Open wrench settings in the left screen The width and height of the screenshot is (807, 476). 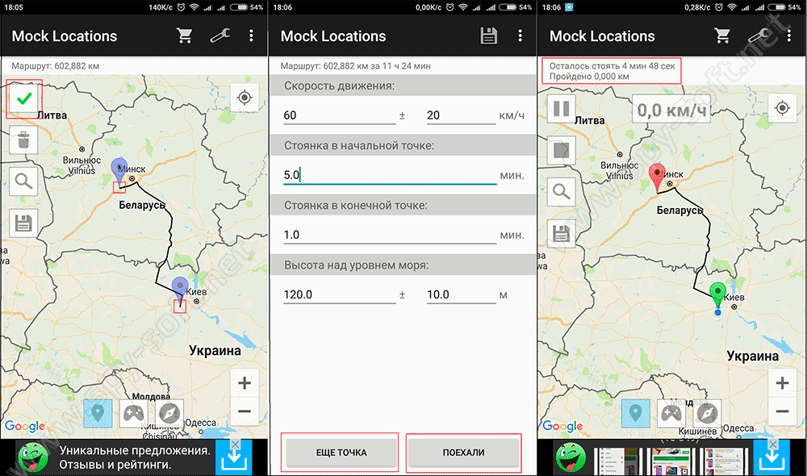219,36
